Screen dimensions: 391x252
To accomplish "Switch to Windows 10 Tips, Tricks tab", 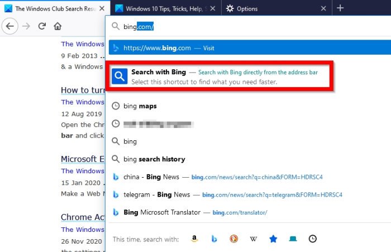I will [x=165, y=8].
